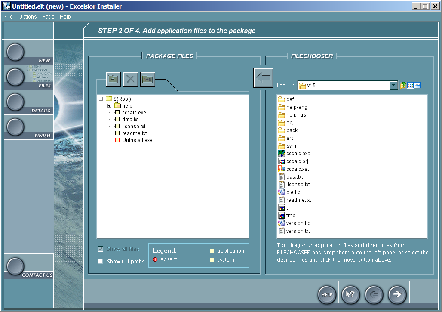Click the round HELP button
Image resolution: width=442 pixels, height=312 pixels.
[327, 294]
